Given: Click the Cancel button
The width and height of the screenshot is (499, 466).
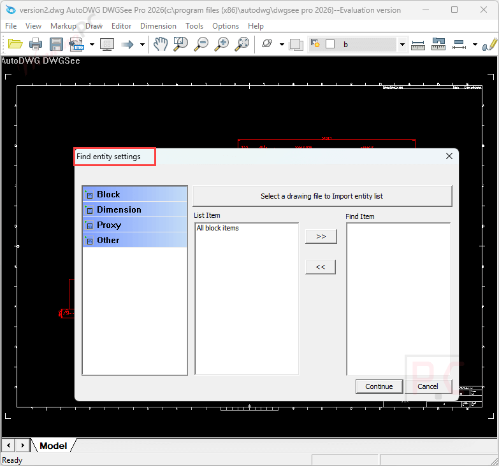Looking at the screenshot, I should coord(428,386).
